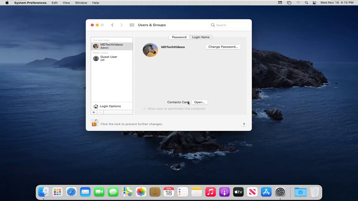This screenshot has width=358, height=201.
Task: Open the Music app in Dock
Action: click(x=211, y=192)
